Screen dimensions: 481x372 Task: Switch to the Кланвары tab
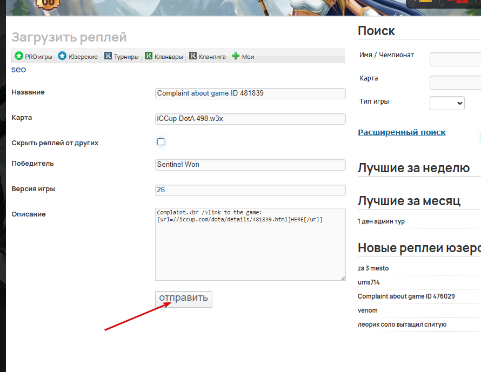(164, 56)
